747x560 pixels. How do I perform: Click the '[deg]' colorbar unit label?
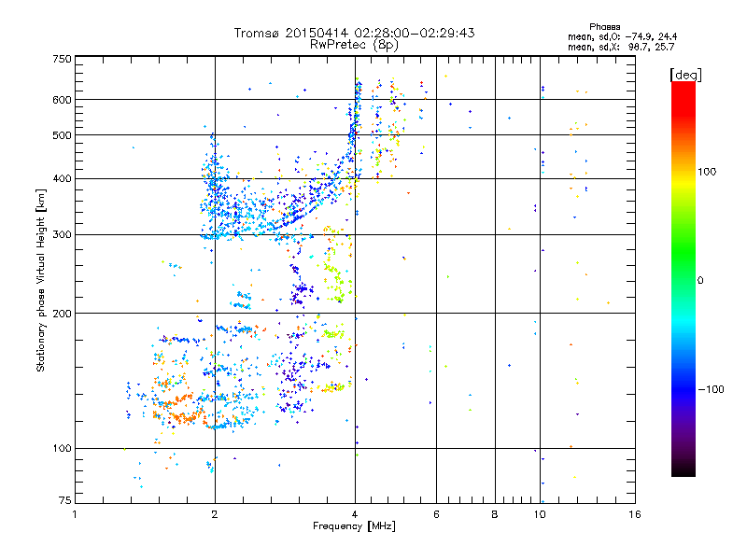685,76
